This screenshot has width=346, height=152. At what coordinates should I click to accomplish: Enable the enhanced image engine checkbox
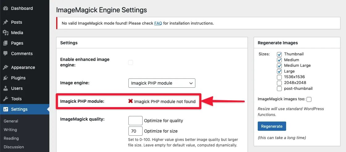click(x=131, y=62)
